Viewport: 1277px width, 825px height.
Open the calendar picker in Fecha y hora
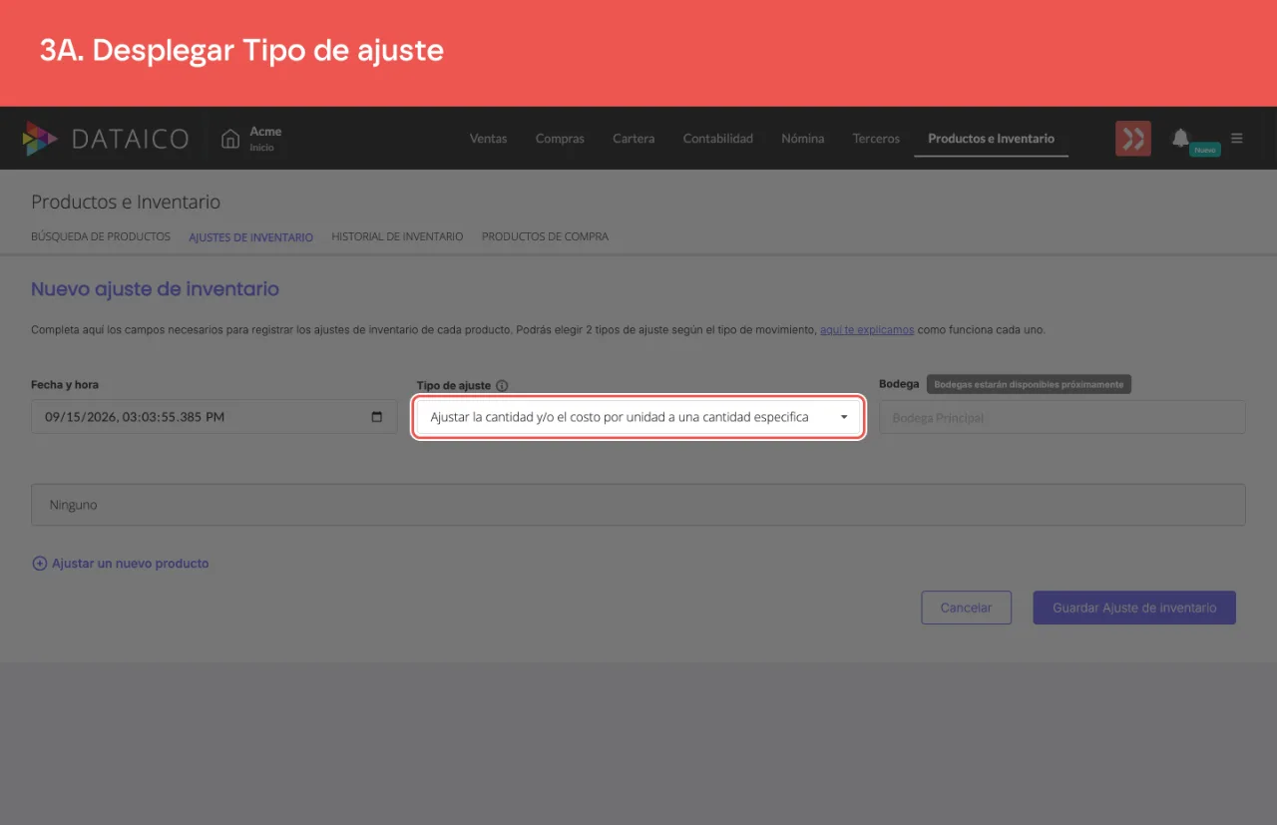coord(376,417)
